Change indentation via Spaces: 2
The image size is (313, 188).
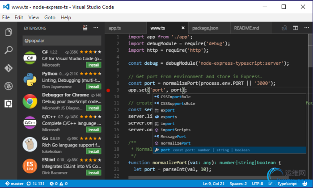pyautogui.click(x=238, y=184)
